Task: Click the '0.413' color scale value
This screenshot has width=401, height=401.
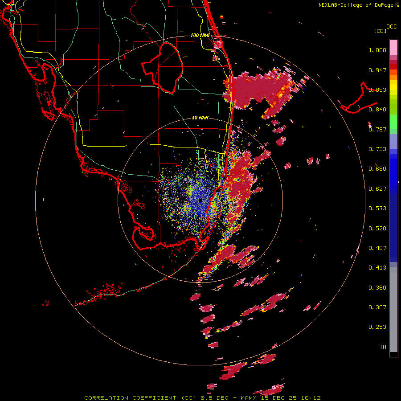Action: click(x=377, y=268)
